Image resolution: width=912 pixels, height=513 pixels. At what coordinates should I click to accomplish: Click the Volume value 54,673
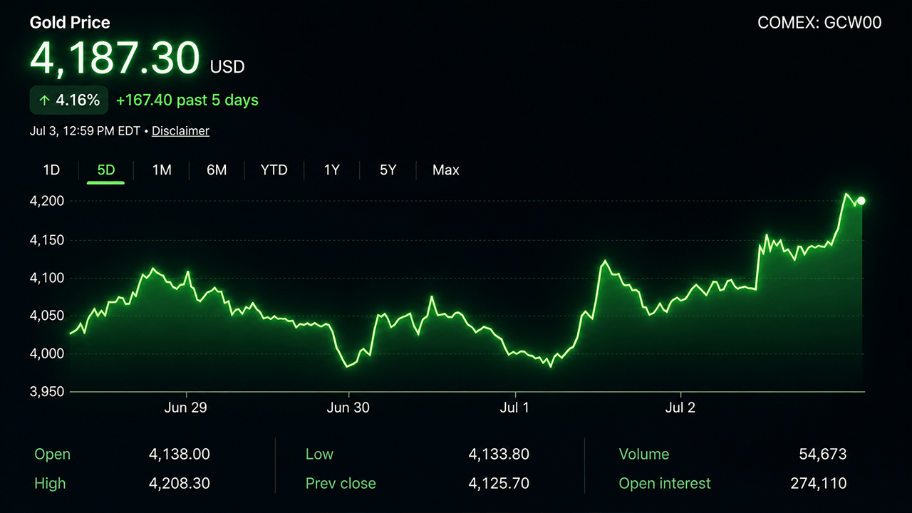coord(823,455)
